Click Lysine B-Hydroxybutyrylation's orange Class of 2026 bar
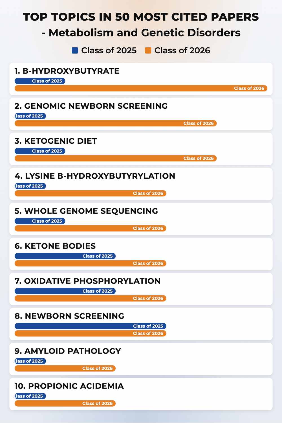 click(x=91, y=193)
